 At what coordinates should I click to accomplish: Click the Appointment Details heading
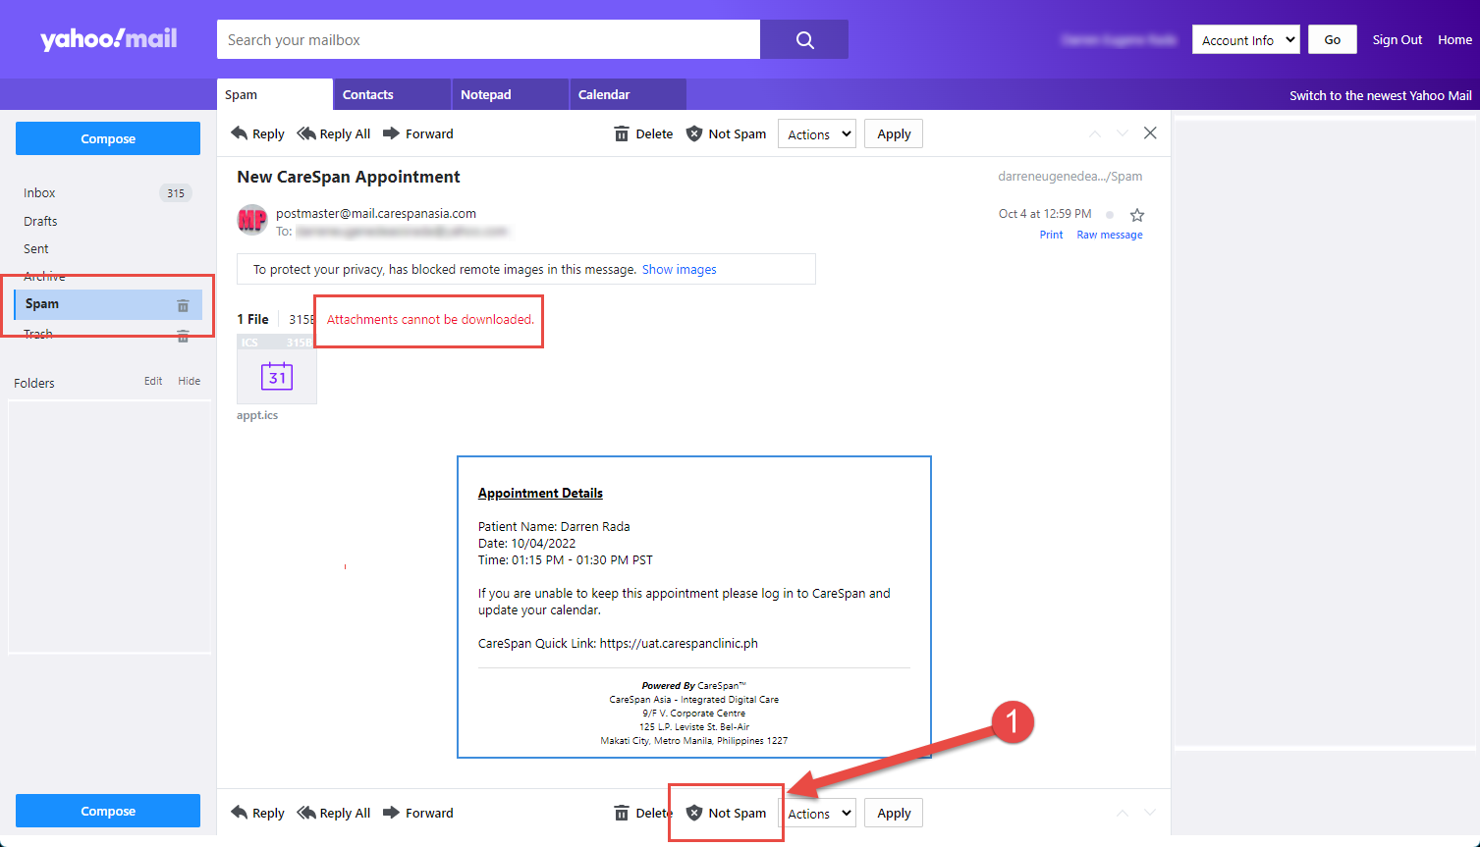coord(540,493)
